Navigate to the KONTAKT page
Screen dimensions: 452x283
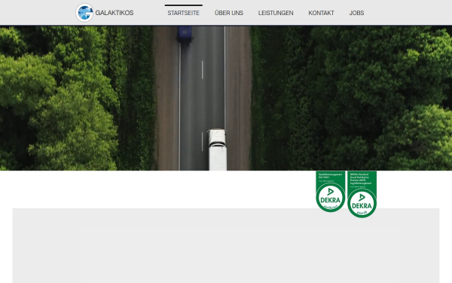pos(321,13)
